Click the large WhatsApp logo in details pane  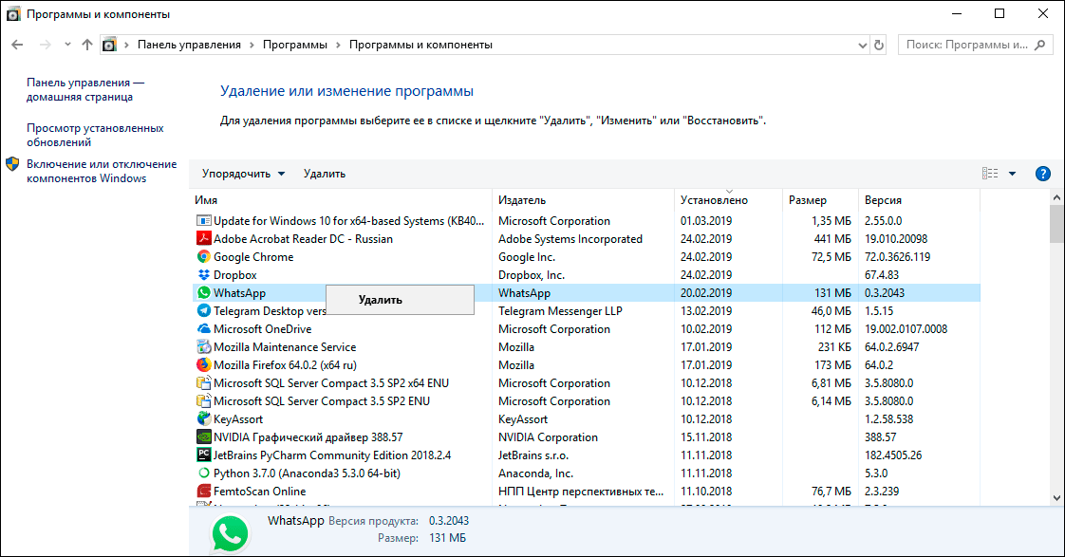[x=231, y=533]
